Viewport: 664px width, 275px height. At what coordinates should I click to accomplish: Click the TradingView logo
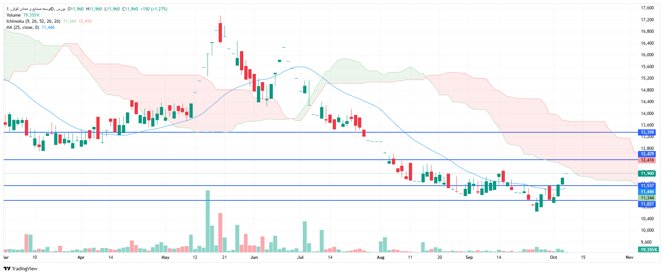[21, 269]
